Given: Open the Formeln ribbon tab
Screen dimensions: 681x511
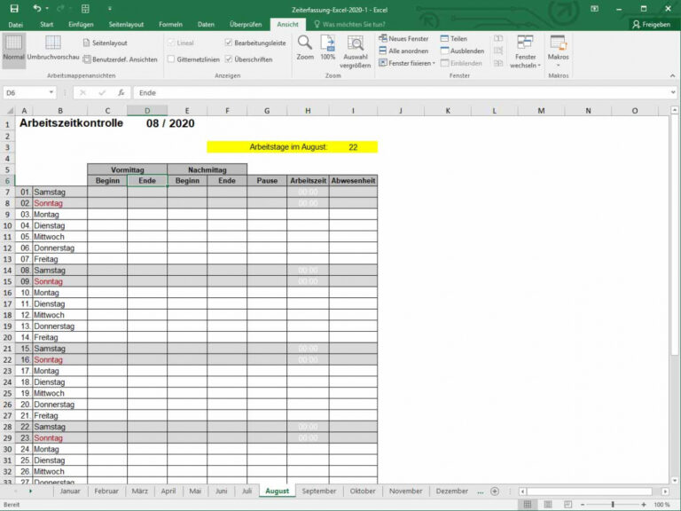Looking at the screenshot, I should coord(170,24).
